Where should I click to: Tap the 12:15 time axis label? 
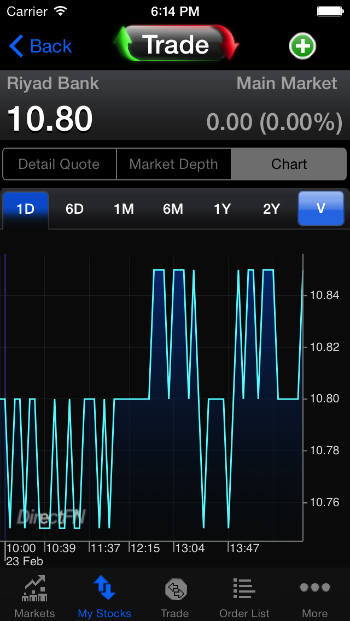click(146, 548)
